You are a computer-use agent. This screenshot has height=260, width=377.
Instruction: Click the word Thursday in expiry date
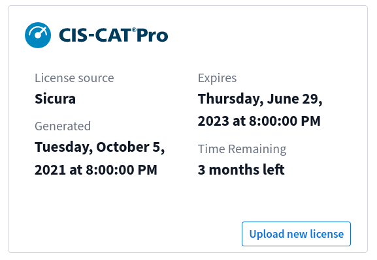[231, 99]
